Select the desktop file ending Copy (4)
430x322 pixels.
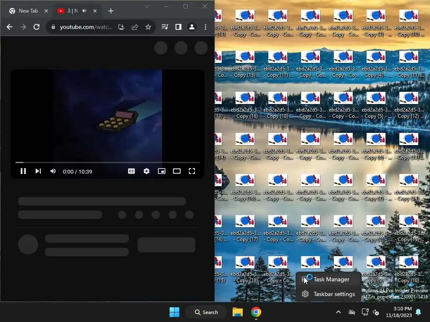pyautogui.click(x=376, y=64)
